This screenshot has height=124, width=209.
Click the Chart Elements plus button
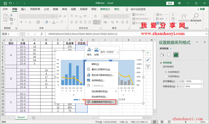tap(148, 53)
